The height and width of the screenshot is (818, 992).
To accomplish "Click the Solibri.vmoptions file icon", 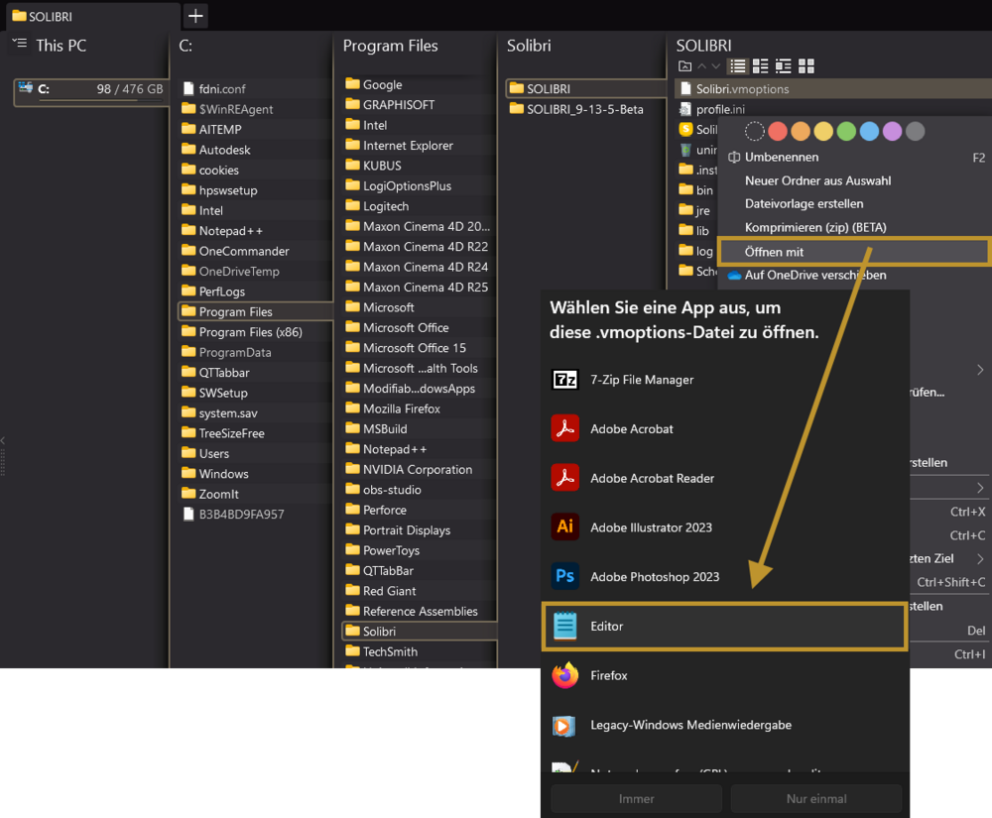I will click(x=685, y=88).
